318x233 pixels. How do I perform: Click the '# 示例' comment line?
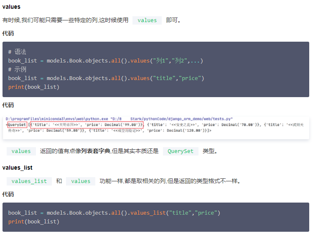pyautogui.click(x=17, y=70)
